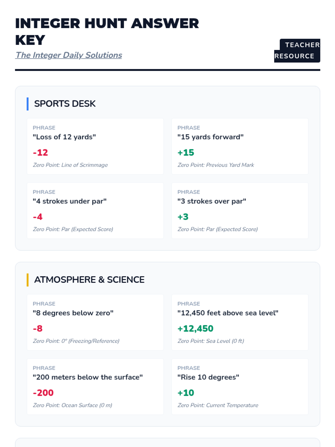Click the "8 degrees below zero" phrase

[73, 313]
